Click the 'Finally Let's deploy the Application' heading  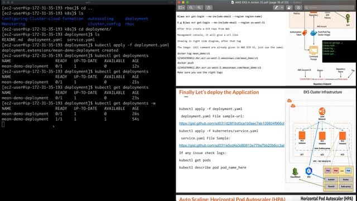pos(219,92)
